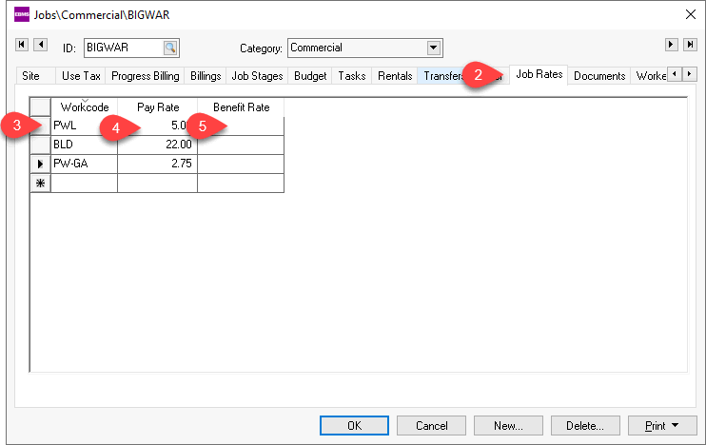Open the Category dropdown
Viewport: 706px width, 445px height.
coord(434,48)
